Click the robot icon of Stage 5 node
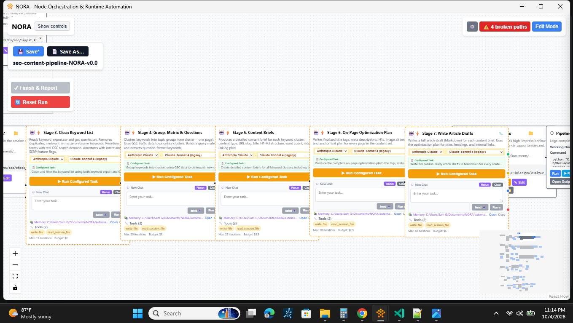The image size is (573, 323). (221, 133)
